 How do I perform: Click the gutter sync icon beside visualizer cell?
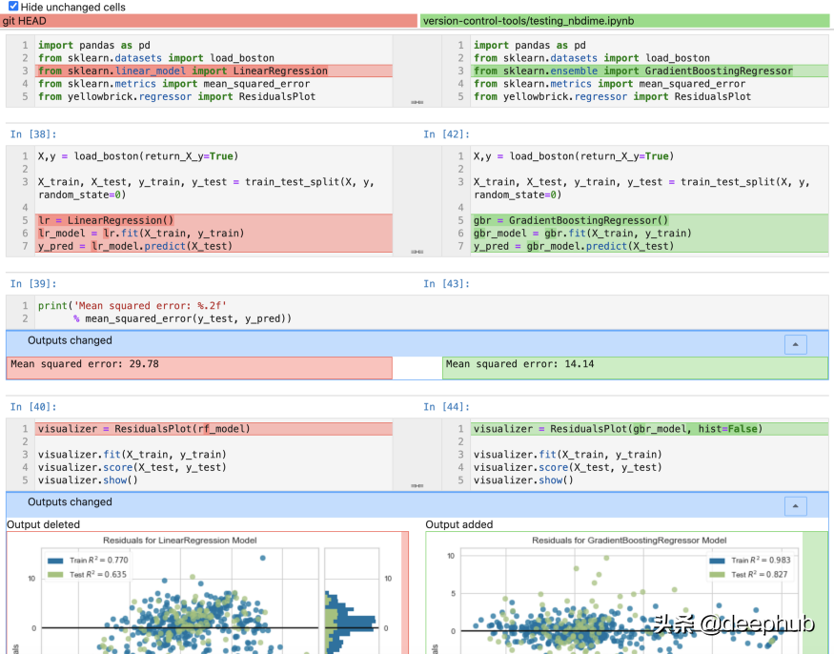click(417, 486)
